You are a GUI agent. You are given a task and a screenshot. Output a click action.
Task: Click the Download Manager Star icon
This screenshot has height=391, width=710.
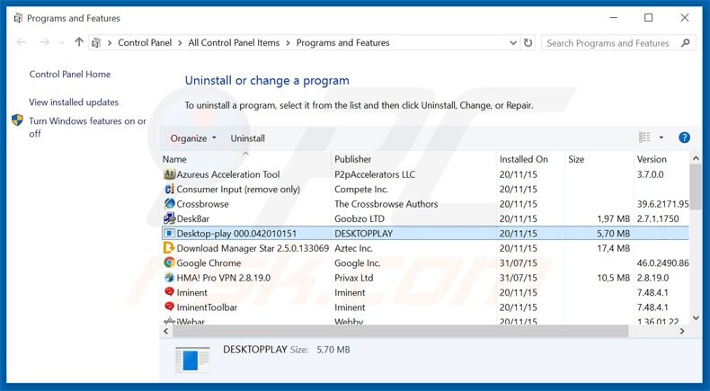[x=169, y=248]
